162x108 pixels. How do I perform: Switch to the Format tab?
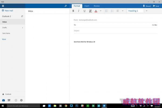pyautogui.click(x=77, y=6)
